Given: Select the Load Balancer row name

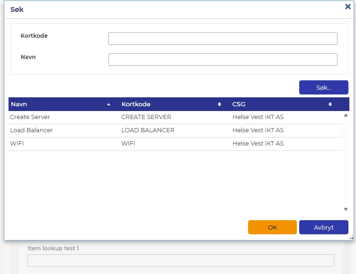Looking at the screenshot, I should point(31,130).
